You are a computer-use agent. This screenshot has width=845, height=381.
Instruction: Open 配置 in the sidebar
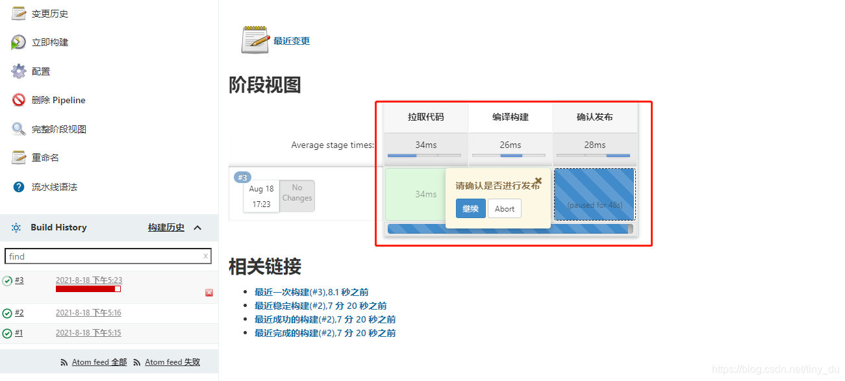(41, 71)
